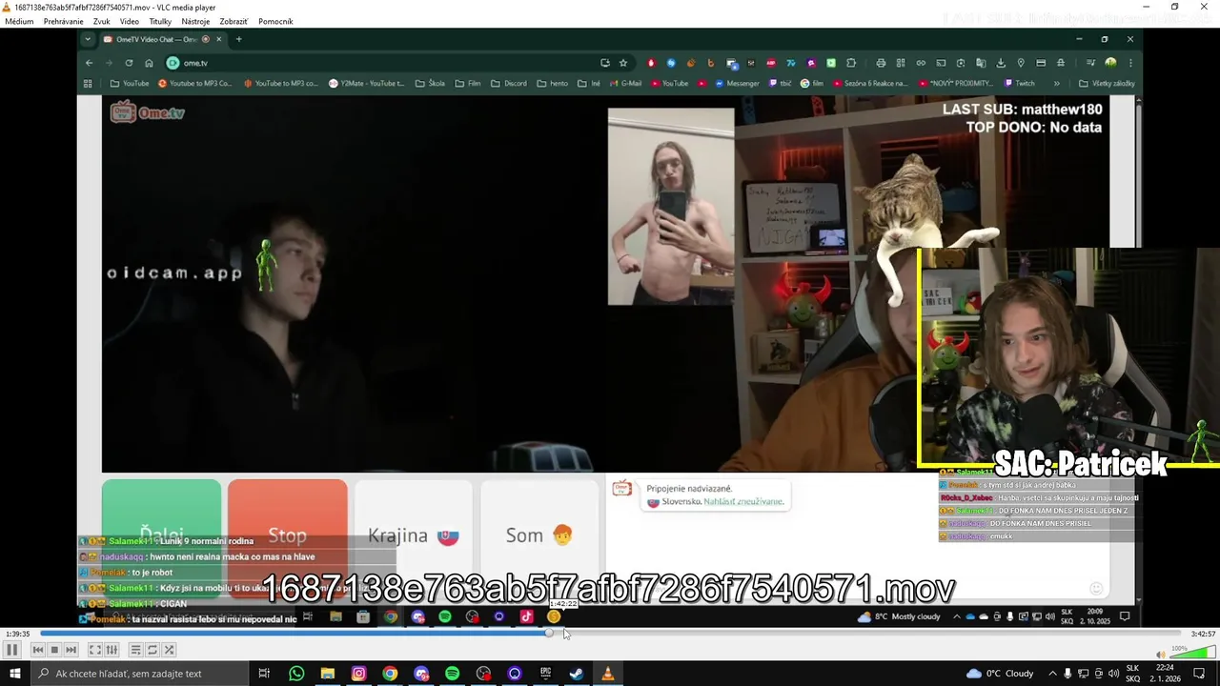Screen dimensions: 1220x686
Task: Click the Nahlásiť zneužívanie link
Action: 743,501
